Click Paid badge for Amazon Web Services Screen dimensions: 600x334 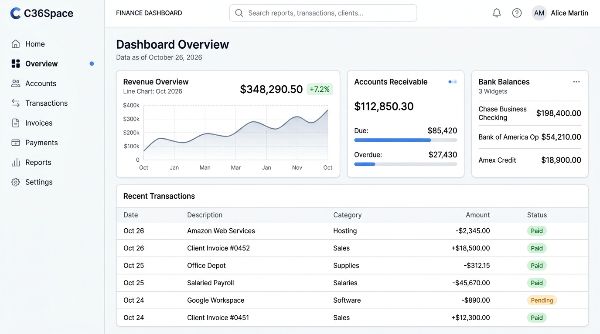coord(537,231)
